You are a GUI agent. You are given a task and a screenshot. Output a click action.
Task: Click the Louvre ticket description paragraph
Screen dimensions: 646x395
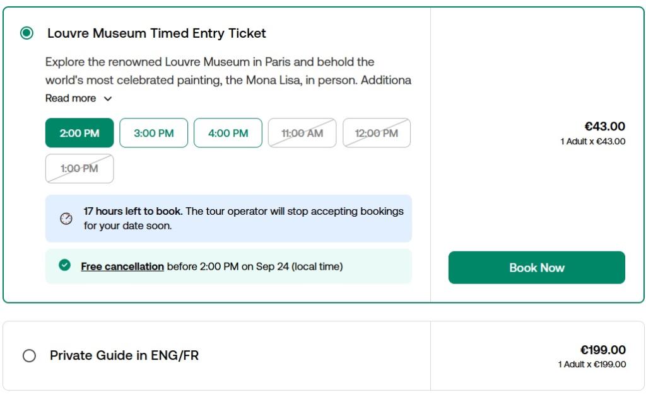coord(228,71)
